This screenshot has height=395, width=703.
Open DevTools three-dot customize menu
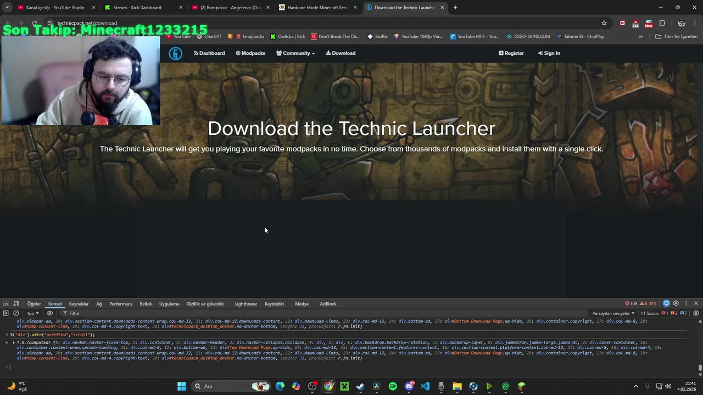pos(686,303)
